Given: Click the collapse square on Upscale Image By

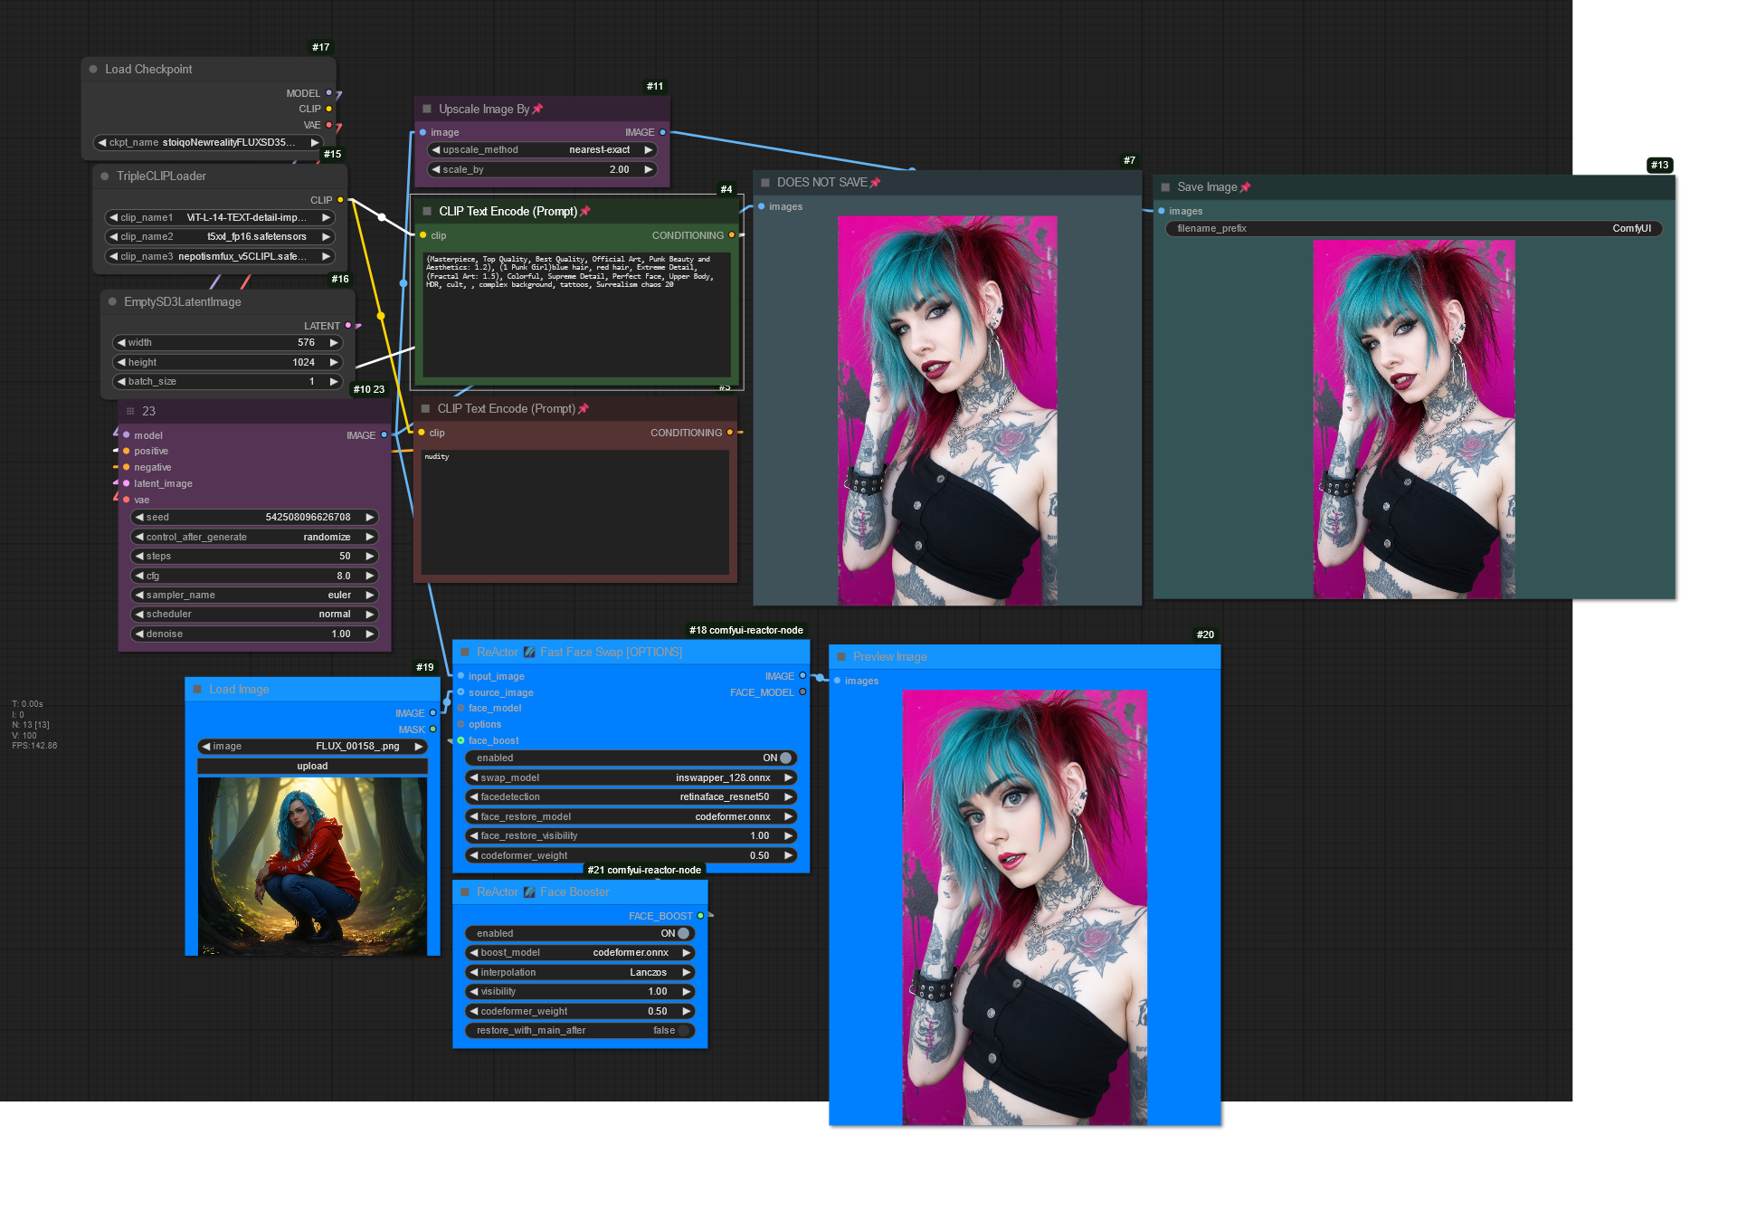Looking at the screenshot, I should pyautogui.click(x=427, y=109).
